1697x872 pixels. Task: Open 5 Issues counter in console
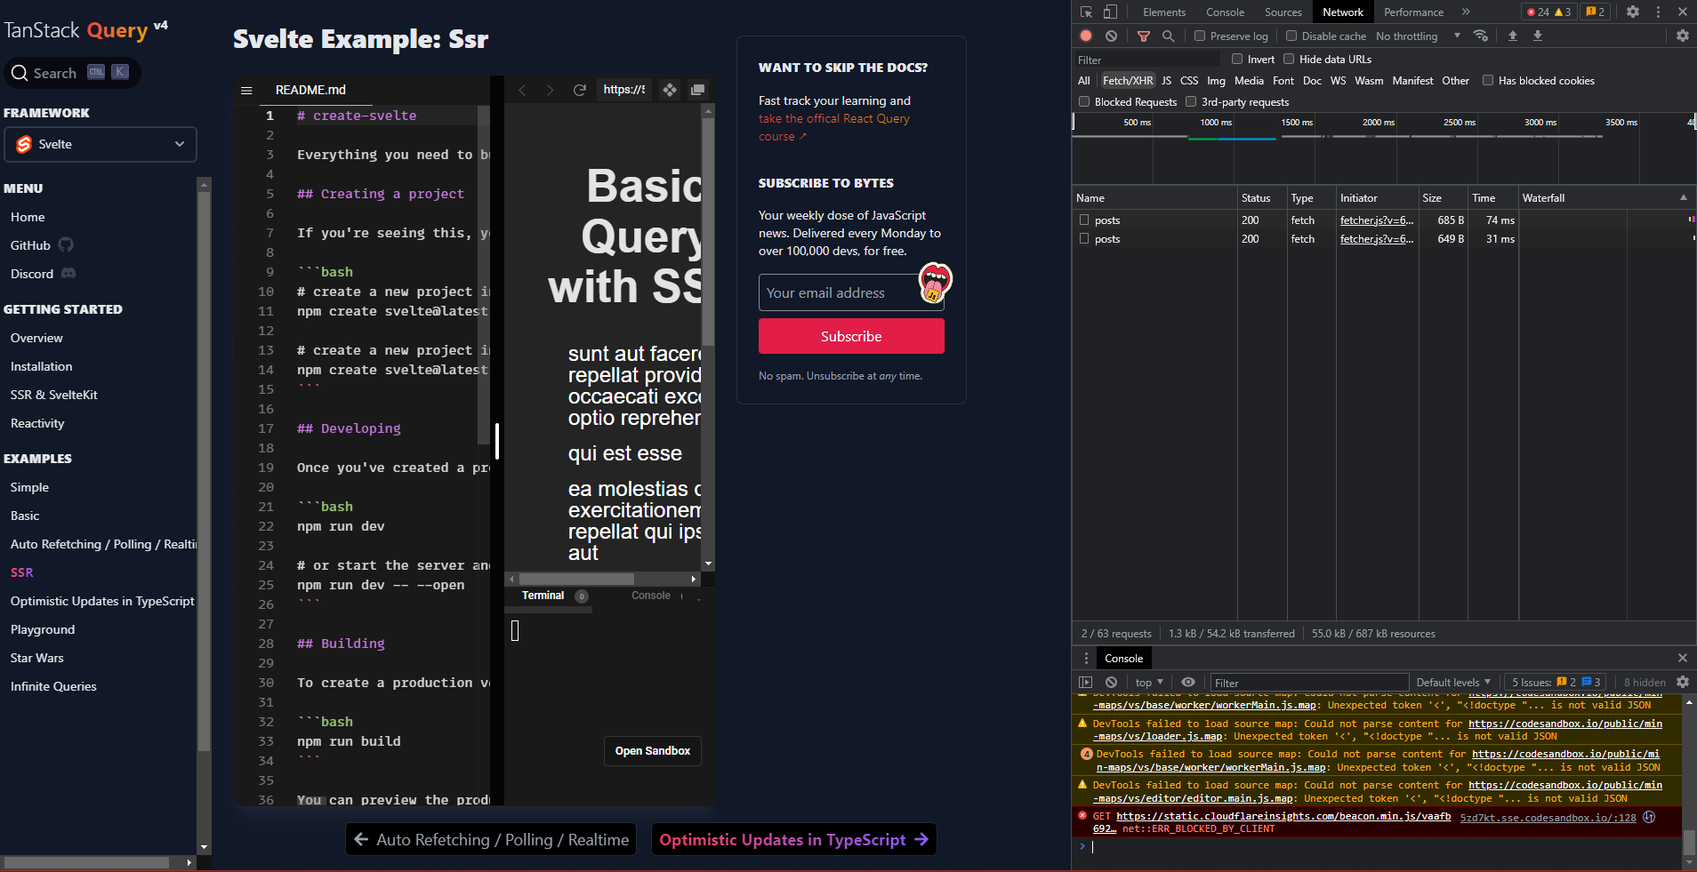click(1556, 683)
